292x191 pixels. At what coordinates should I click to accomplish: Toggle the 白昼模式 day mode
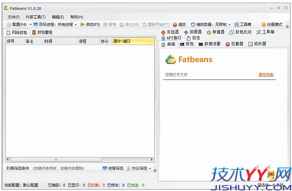click(272, 24)
